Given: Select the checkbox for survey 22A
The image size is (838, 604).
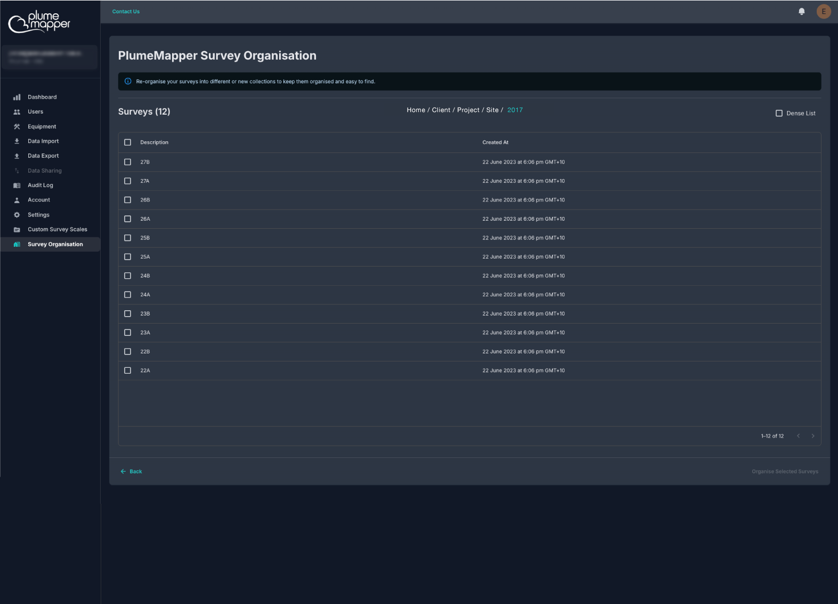Looking at the screenshot, I should [x=128, y=371].
